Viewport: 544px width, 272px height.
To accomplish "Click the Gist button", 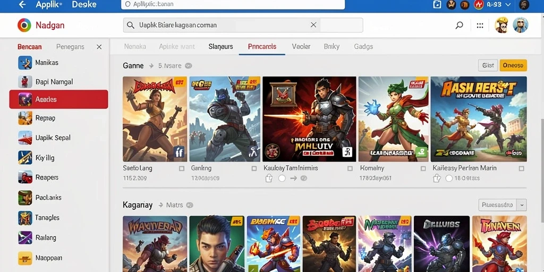I will point(488,65).
